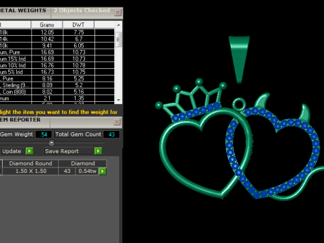
Task: Click the Update button
Action: pyautogui.click(x=13, y=151)
